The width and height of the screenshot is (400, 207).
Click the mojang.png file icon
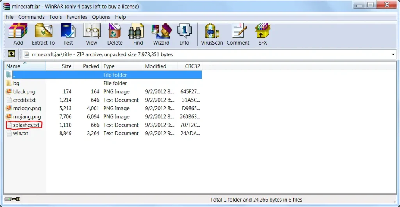click(x=9, y=116)
